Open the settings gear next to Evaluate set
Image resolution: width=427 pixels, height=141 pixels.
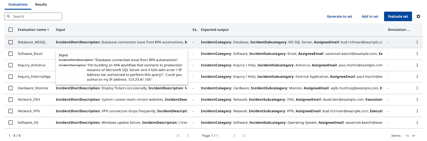point(418,16)
